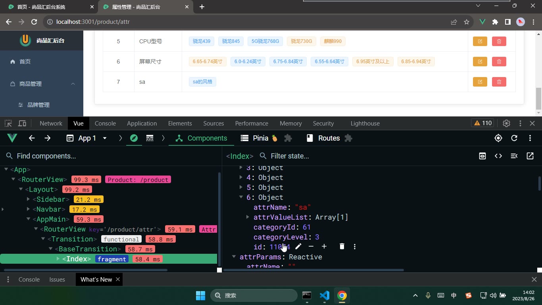Open 品牌管理 in the sidebar menu
Image resolution: width=542 pixels, height=305 pixels.
42,105
